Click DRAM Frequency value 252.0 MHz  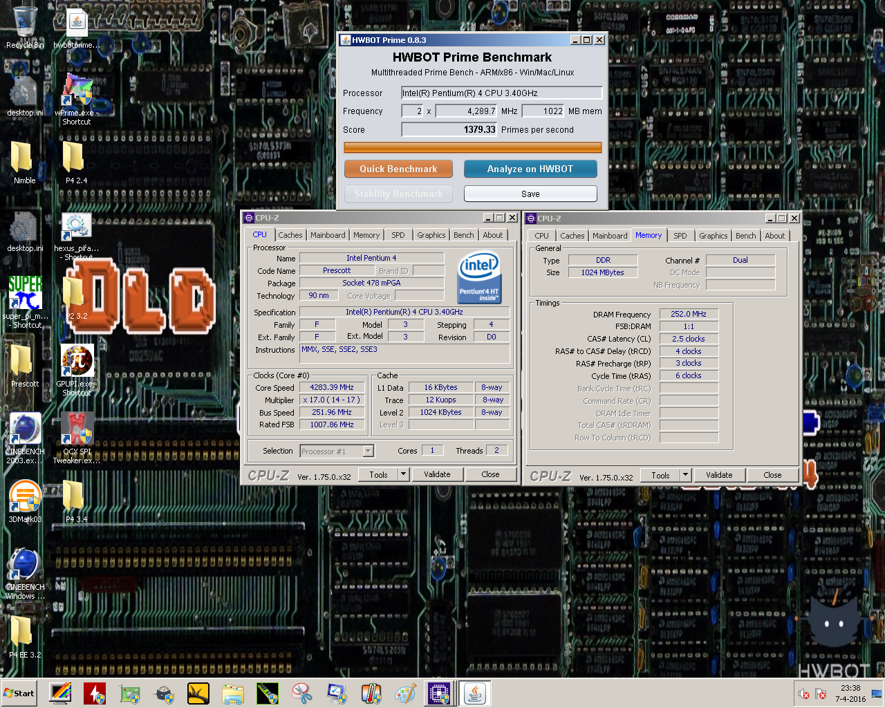689,314
